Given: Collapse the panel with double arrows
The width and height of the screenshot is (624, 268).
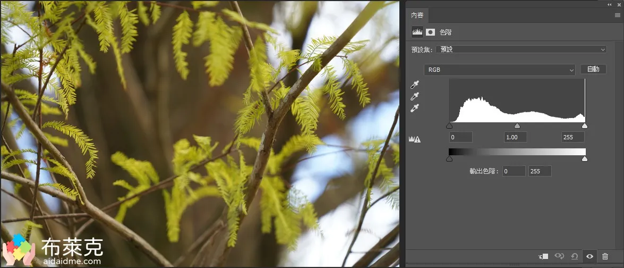Looking at the screenshot, I should point(610,4).
